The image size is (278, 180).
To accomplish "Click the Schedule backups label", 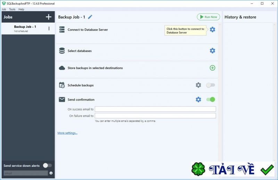I will (x=81, y=85).
